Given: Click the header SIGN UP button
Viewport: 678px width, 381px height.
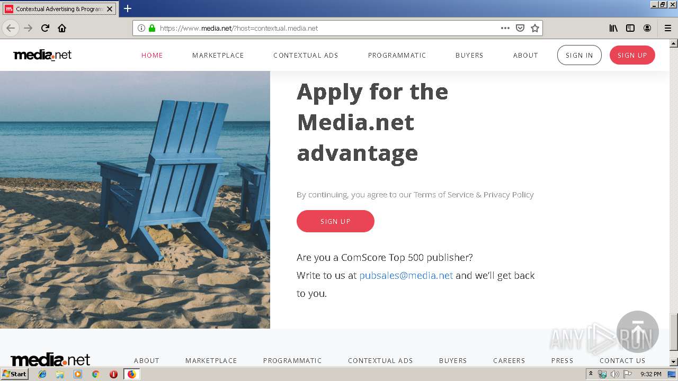Looking at the screenshot, I should click(632, 55).
